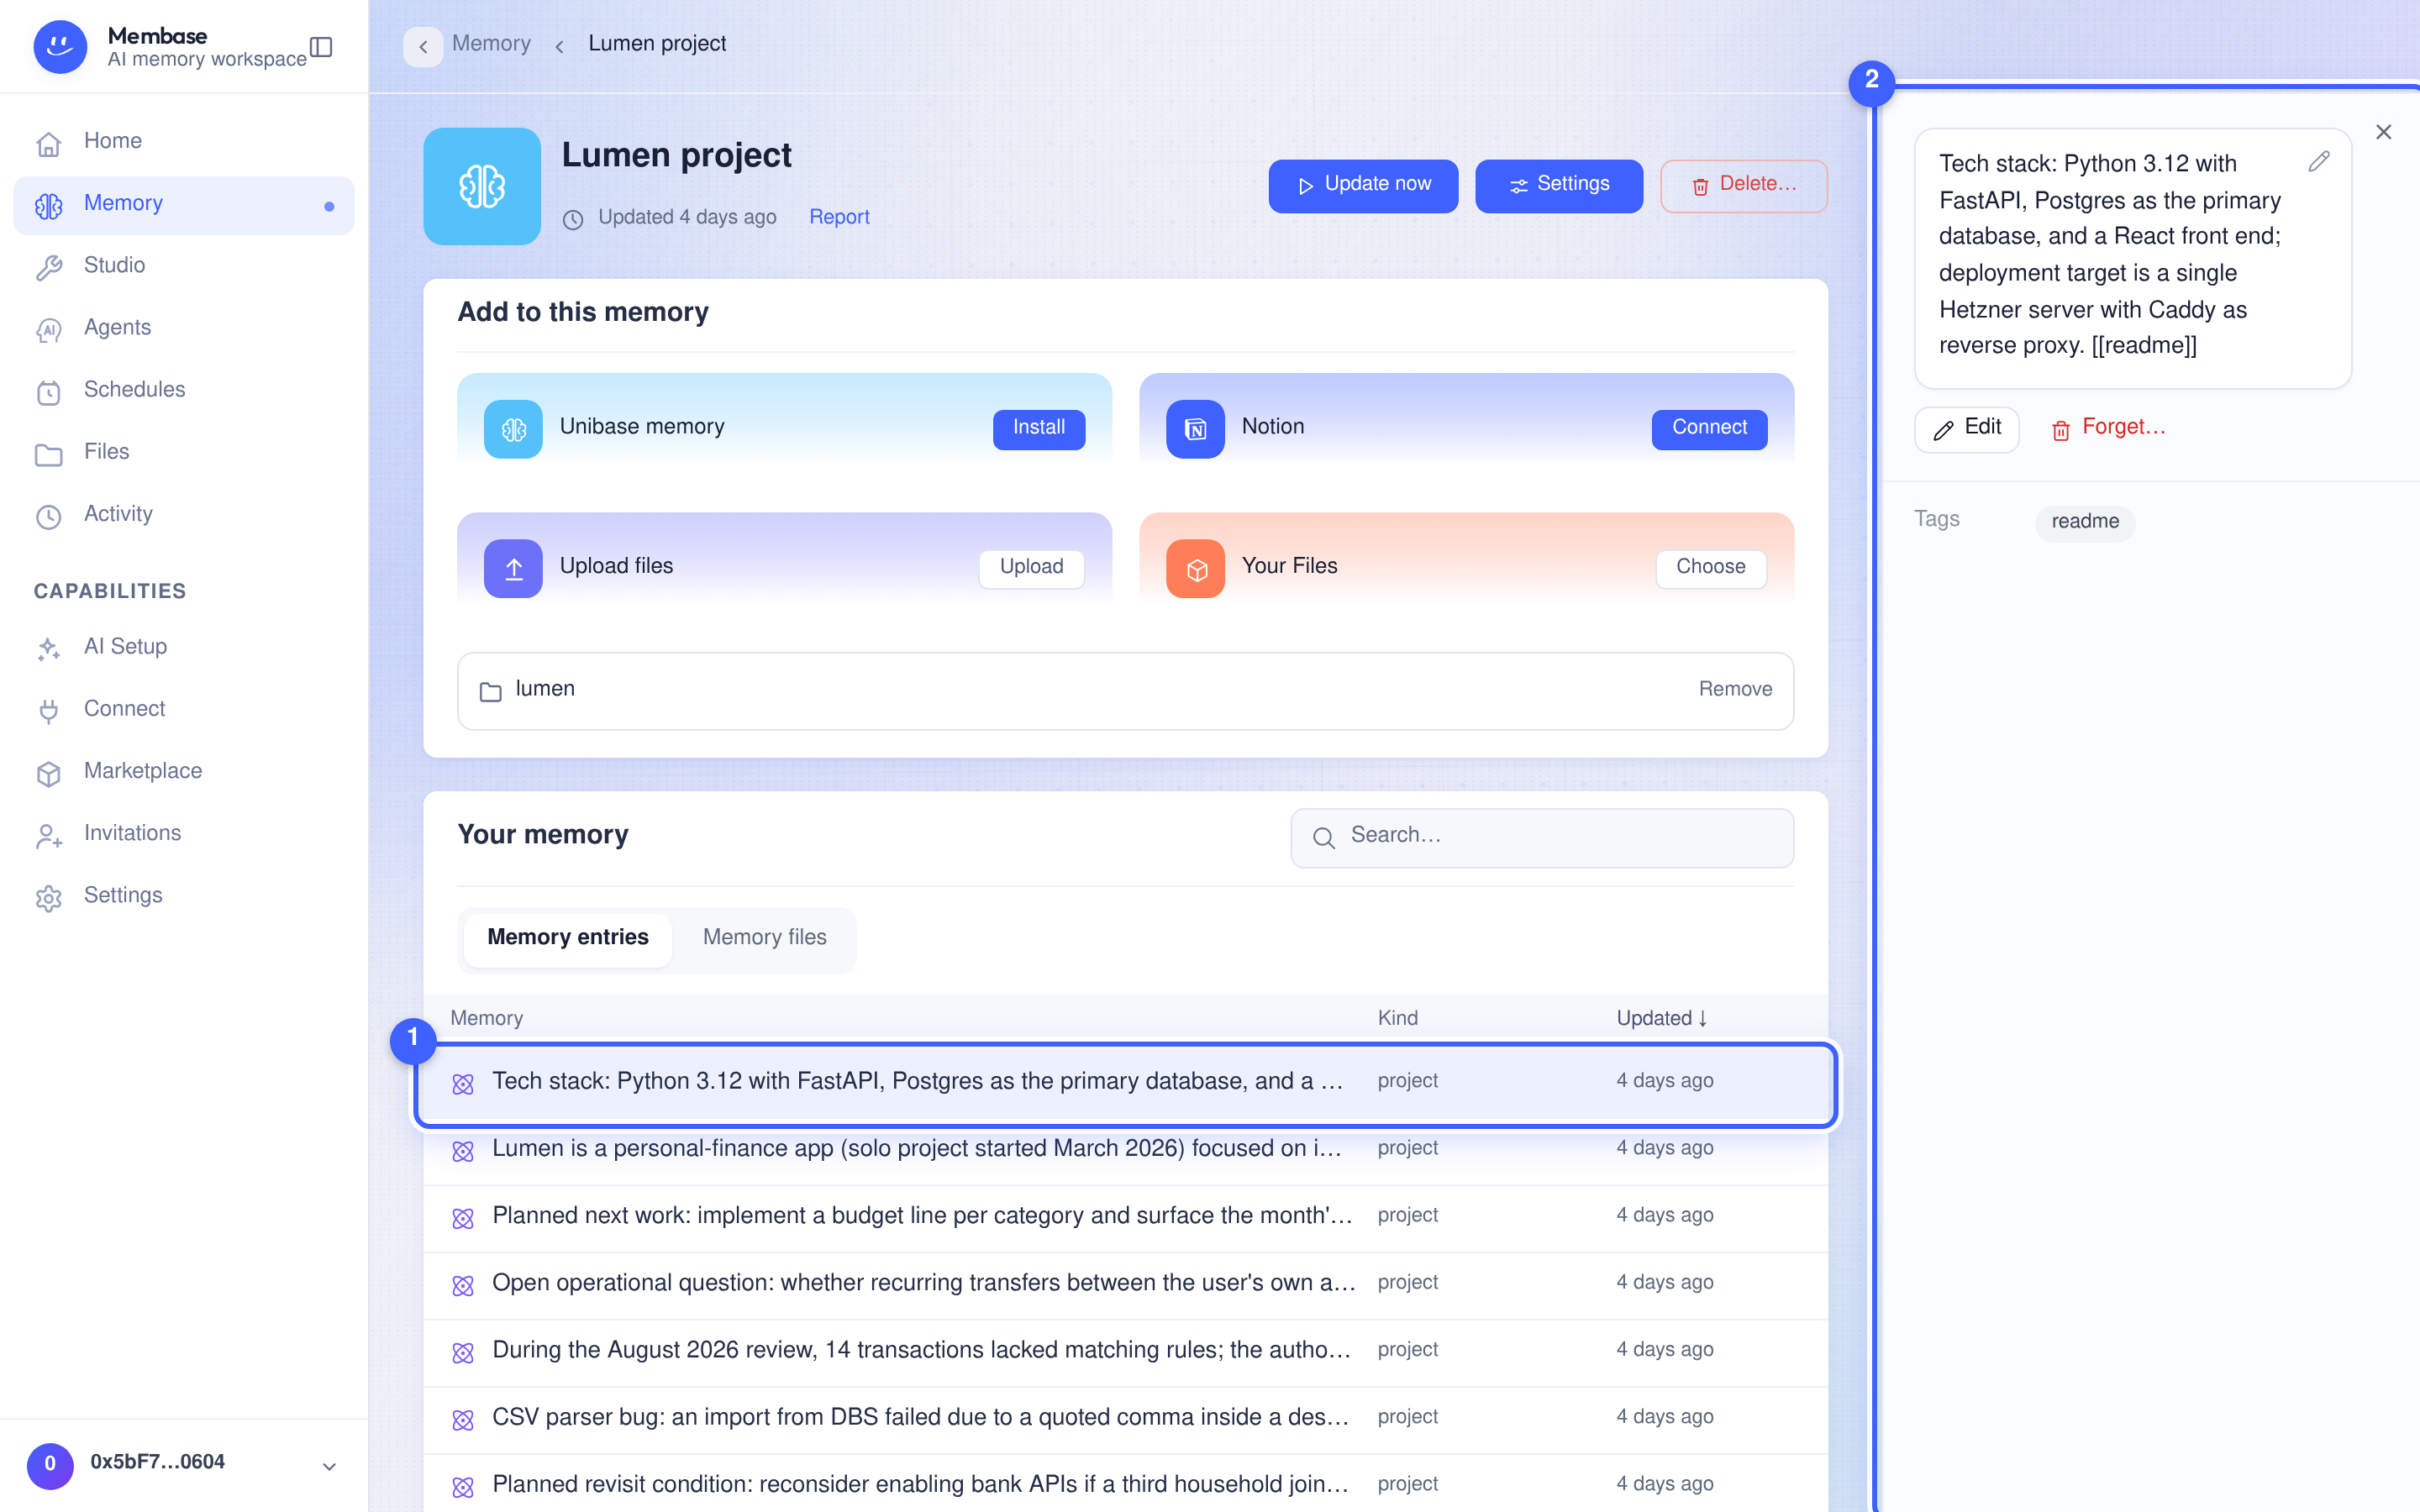
Task: Expand the 0x5bF7…0604 account menu
Action: point(329,1466)
